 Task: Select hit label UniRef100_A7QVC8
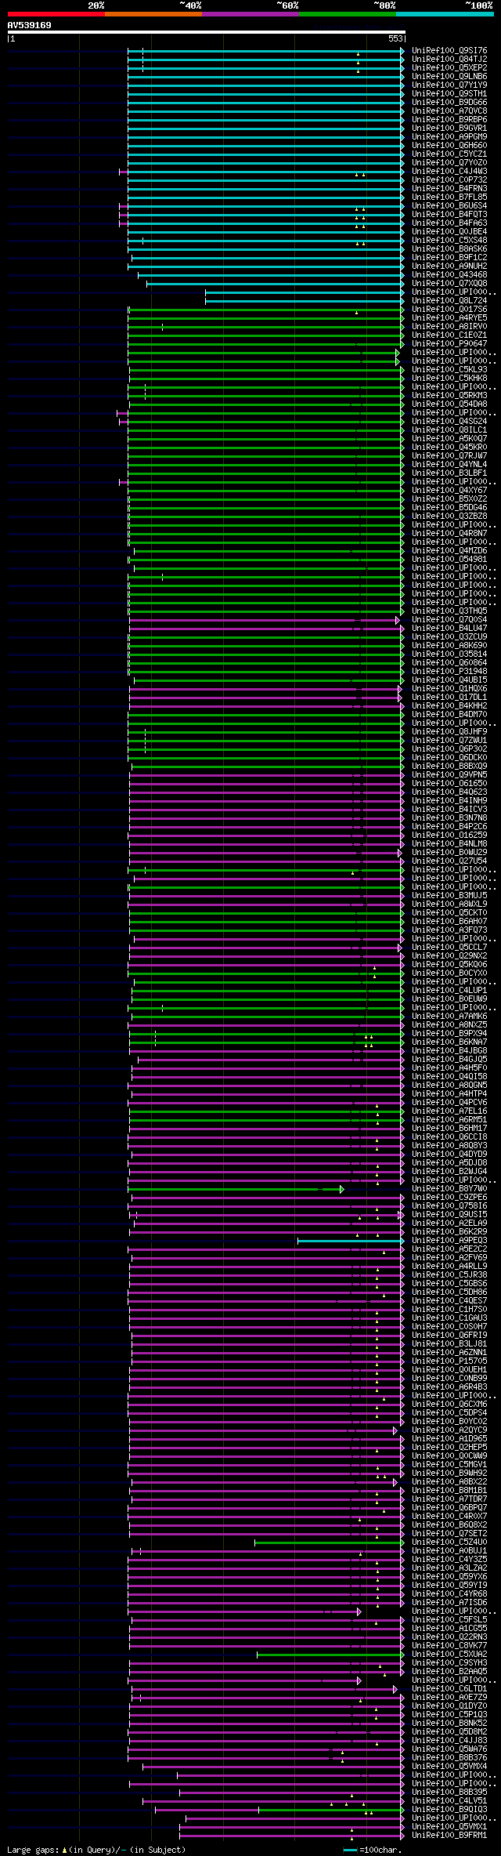pyautogui.click(x=449, y=111)
